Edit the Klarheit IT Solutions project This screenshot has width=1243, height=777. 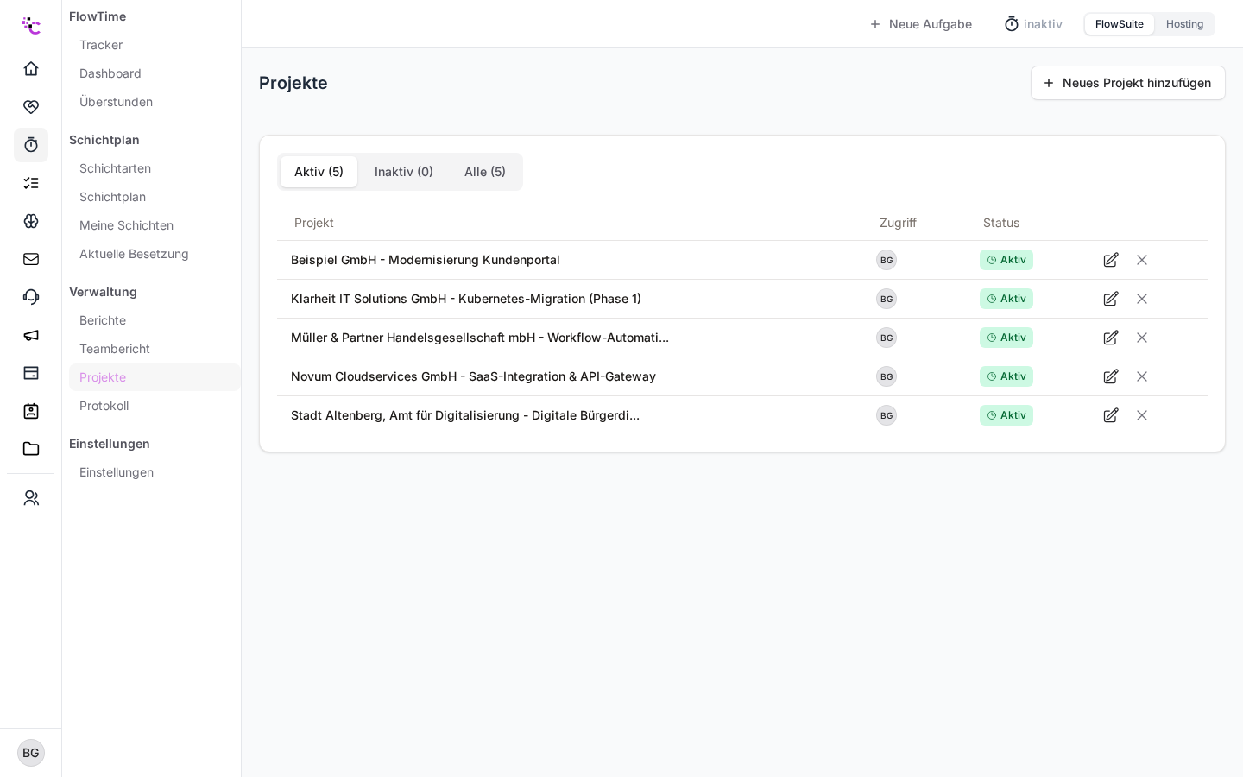click(1111, 299)
